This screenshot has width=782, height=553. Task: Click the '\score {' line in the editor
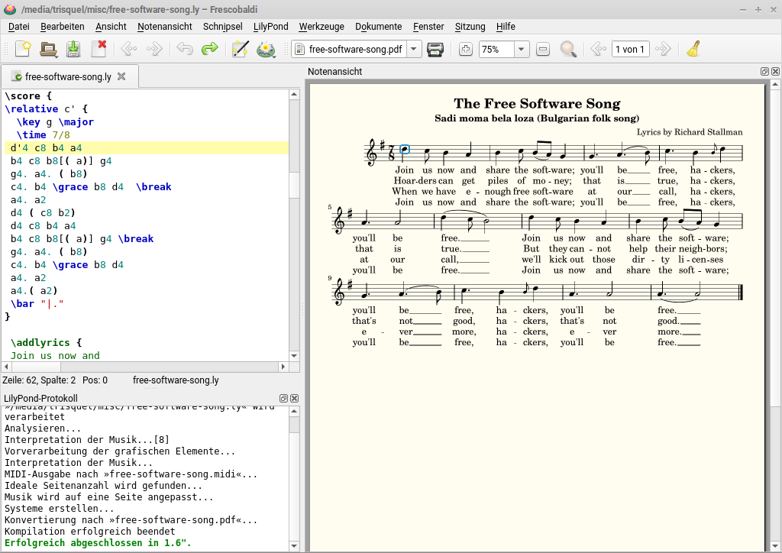tap(28, 95)
